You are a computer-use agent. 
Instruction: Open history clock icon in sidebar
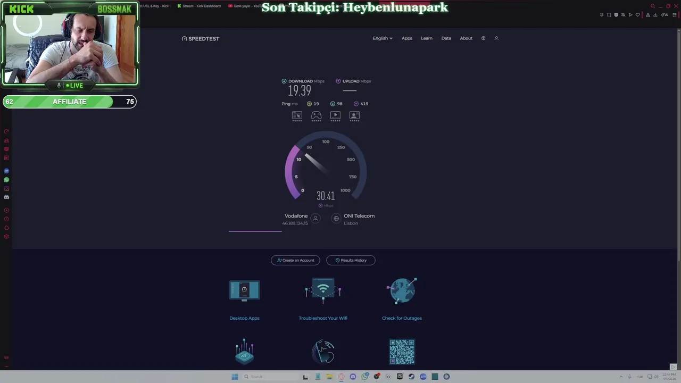click(x=6, y=219)
